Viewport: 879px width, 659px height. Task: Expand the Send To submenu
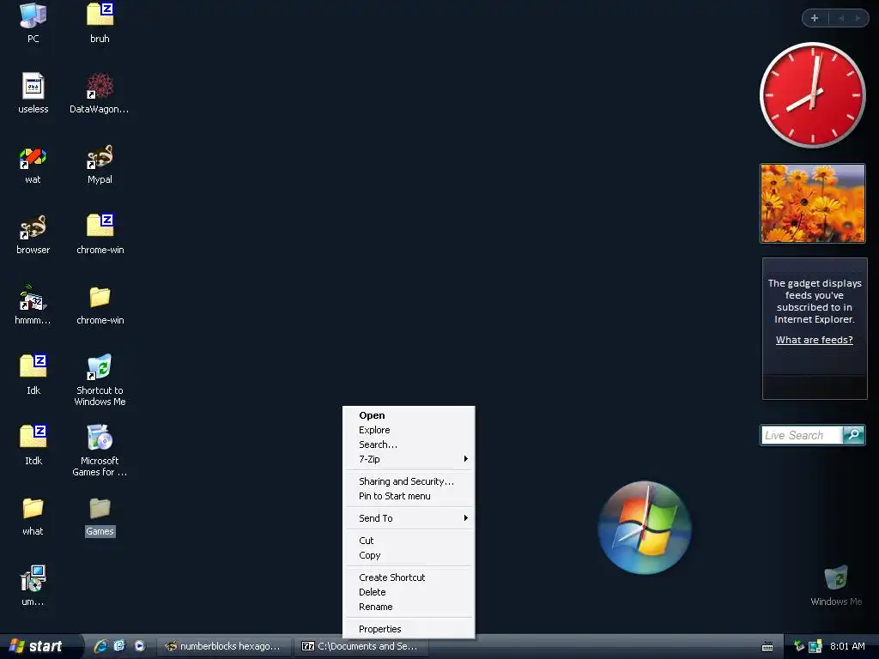pos(409,518)
